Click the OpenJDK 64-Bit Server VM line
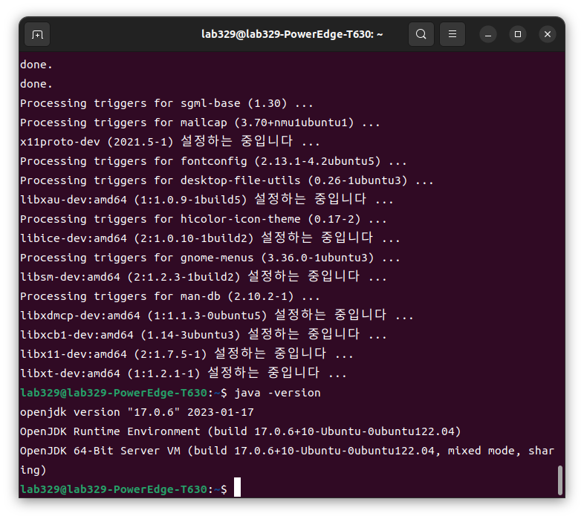 (287, 451)
